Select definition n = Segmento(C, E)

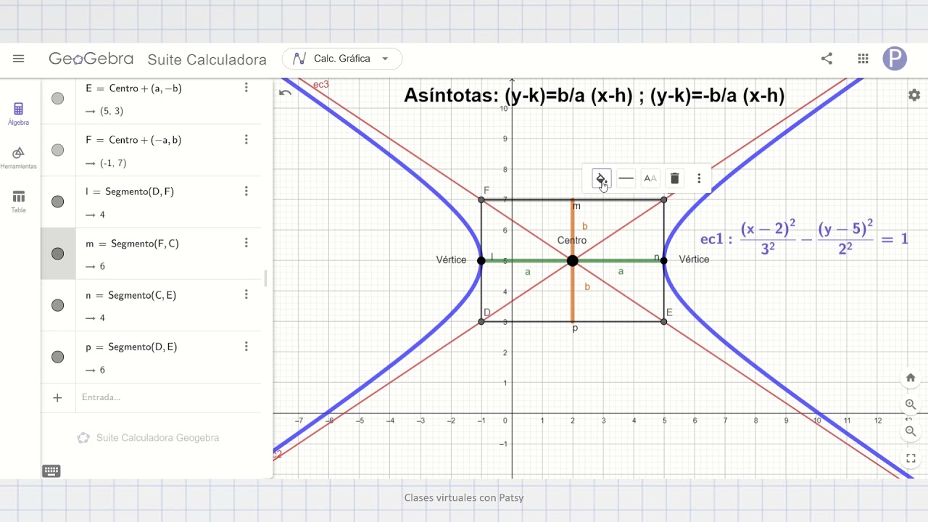(x=130, y=295)
